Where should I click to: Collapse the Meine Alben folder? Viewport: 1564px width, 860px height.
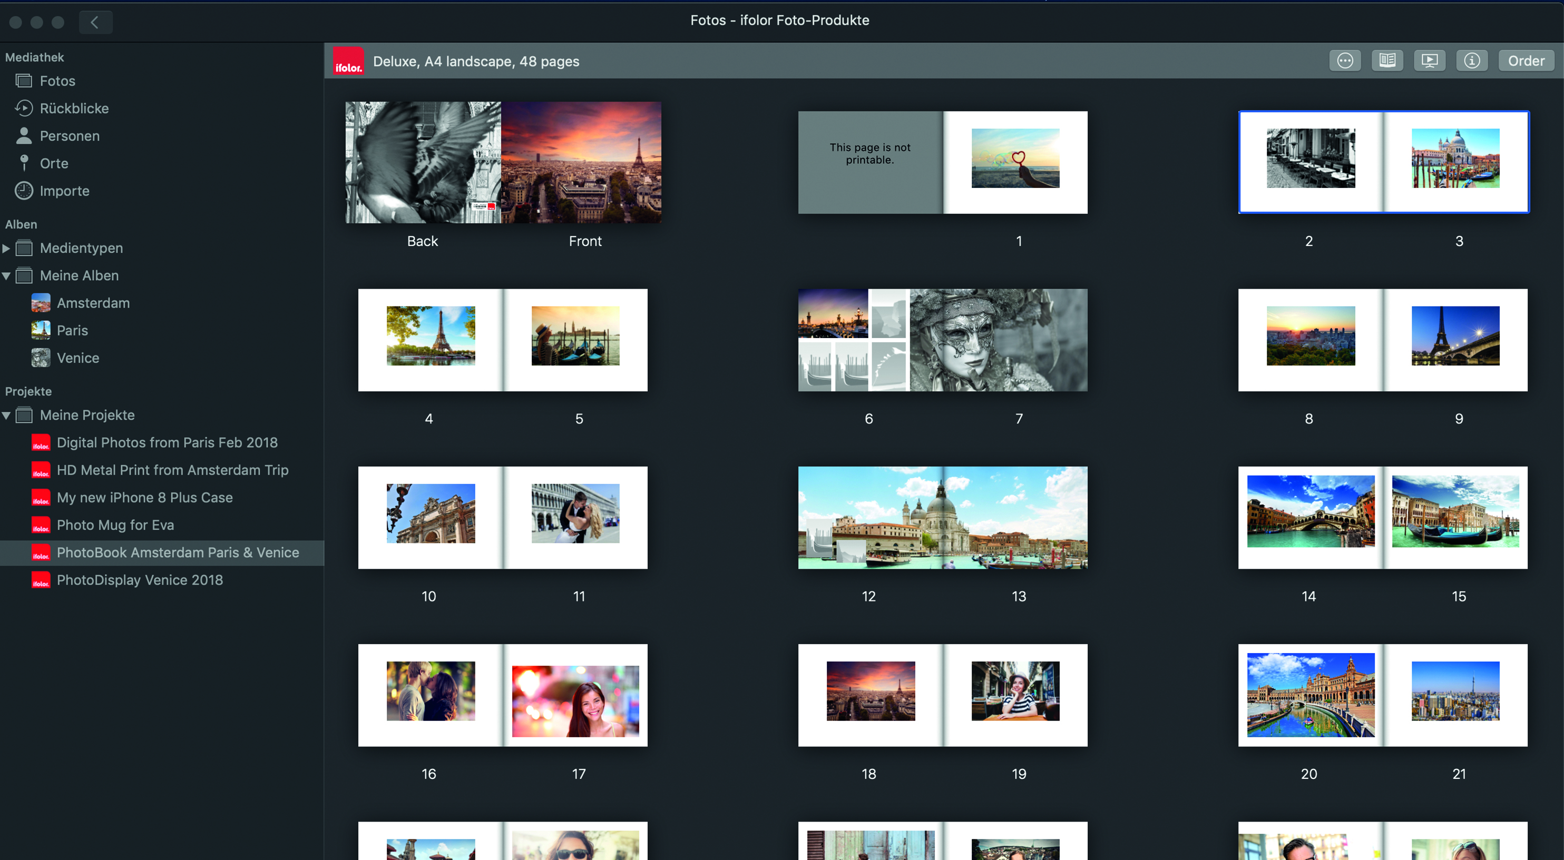coord(6,275)
